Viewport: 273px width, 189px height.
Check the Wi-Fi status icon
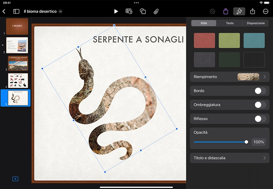261,3
